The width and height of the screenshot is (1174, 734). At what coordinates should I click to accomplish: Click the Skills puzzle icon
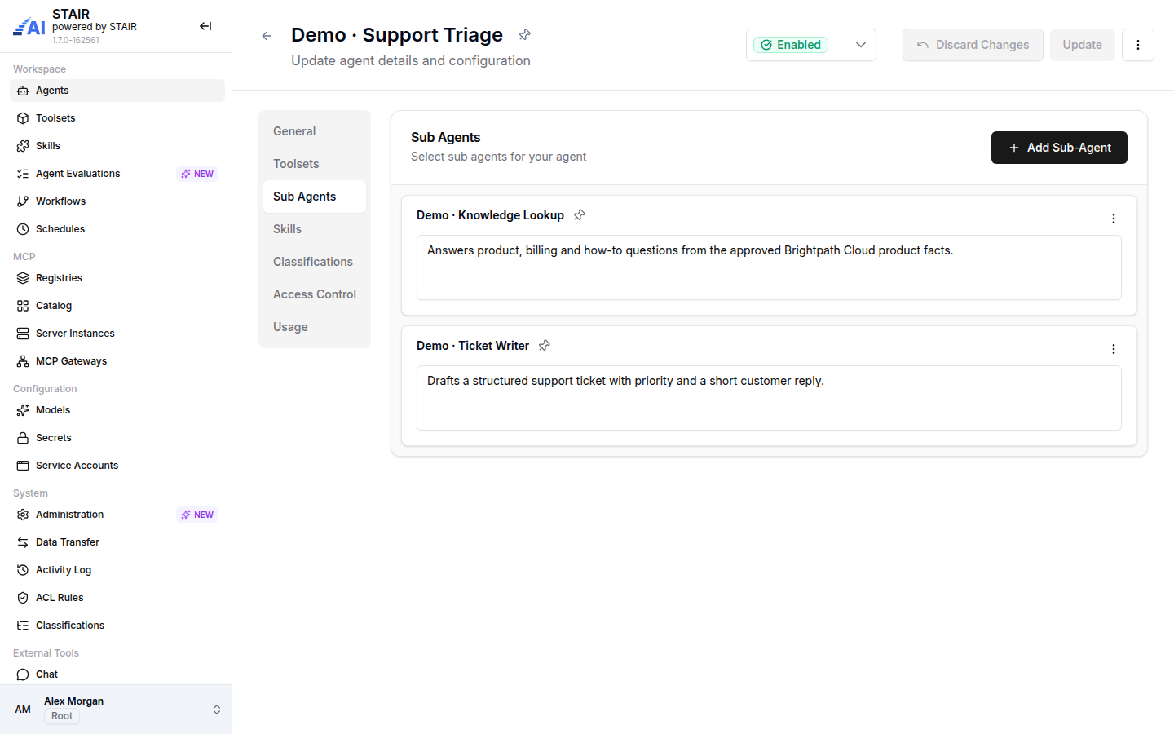tap(23, 146)
